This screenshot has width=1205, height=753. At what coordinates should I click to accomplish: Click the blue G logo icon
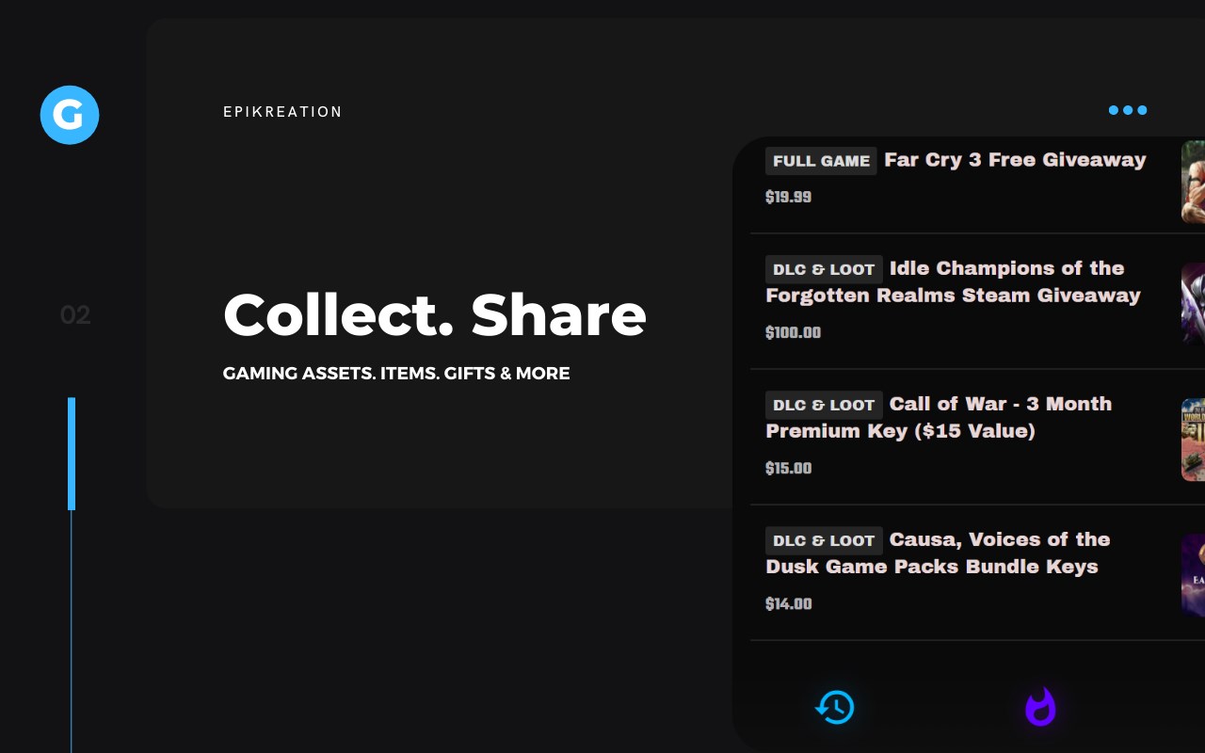pos(70,115)
